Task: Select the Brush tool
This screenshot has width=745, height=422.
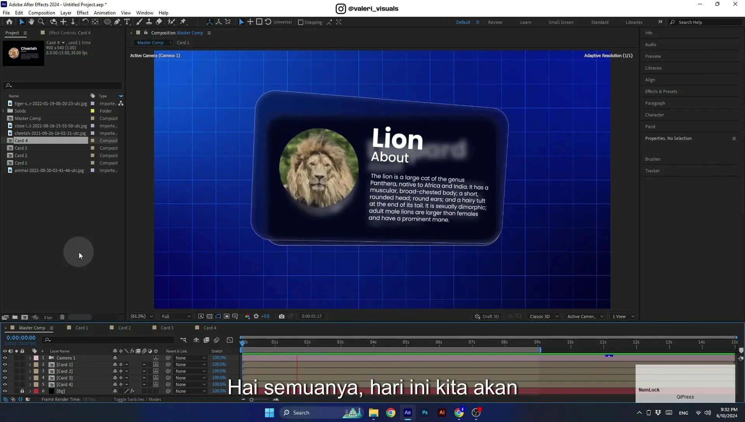Action: pyautogui.click(x=139, y=22)
